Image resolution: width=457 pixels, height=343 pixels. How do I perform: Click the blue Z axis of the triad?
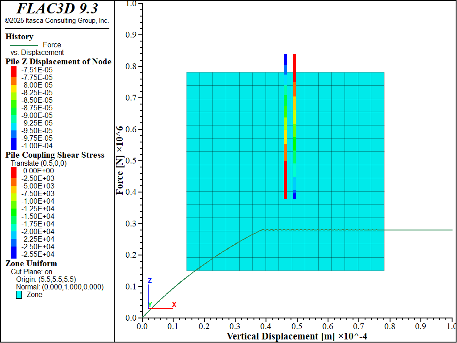point(148,295)
